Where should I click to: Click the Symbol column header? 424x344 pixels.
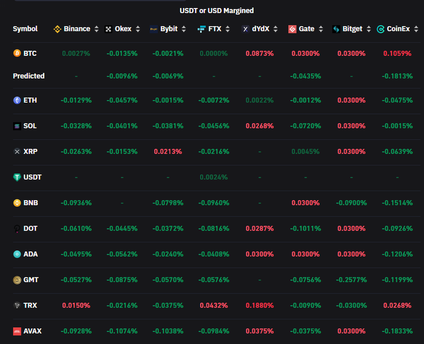click(25, 29)
